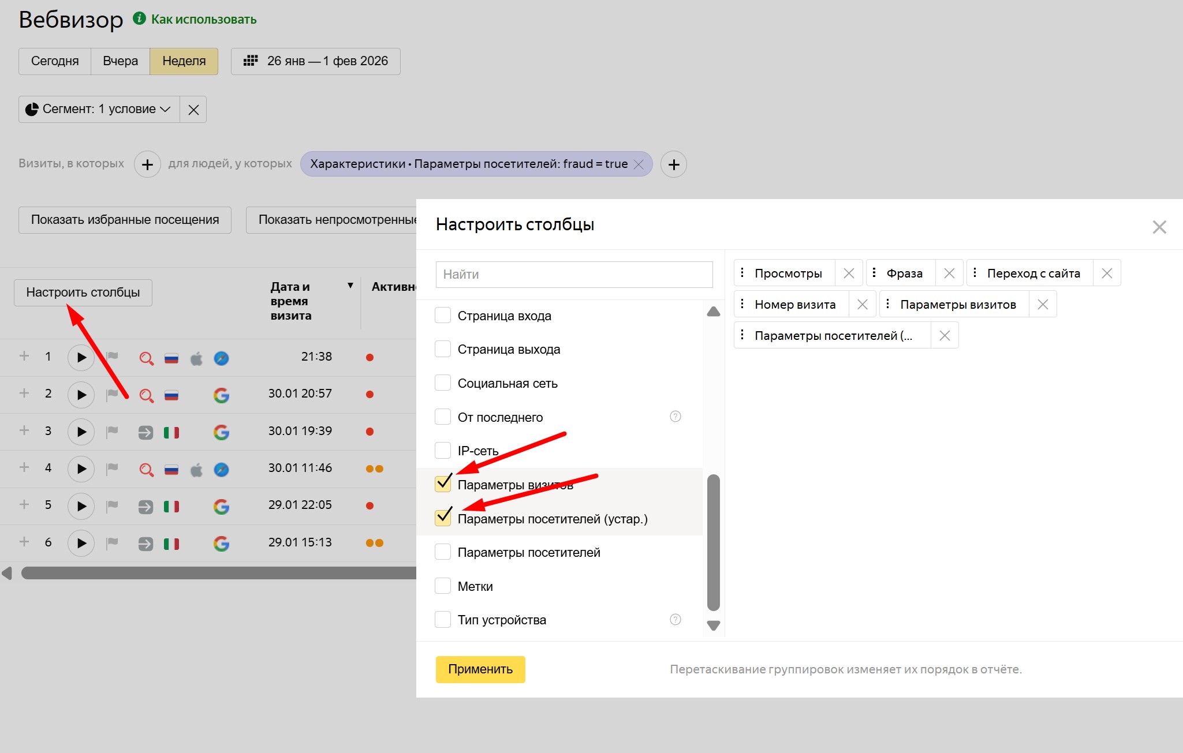Click the help icon next to Тип устройства
This screenshot has width=1183, height=753.
675,619
